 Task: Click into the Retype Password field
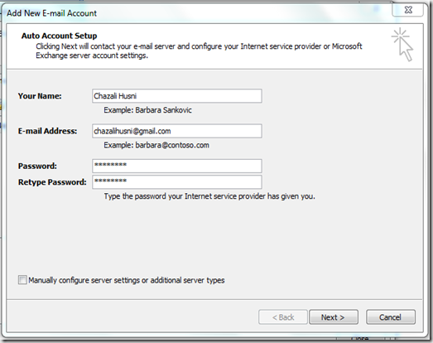[177, 182]
